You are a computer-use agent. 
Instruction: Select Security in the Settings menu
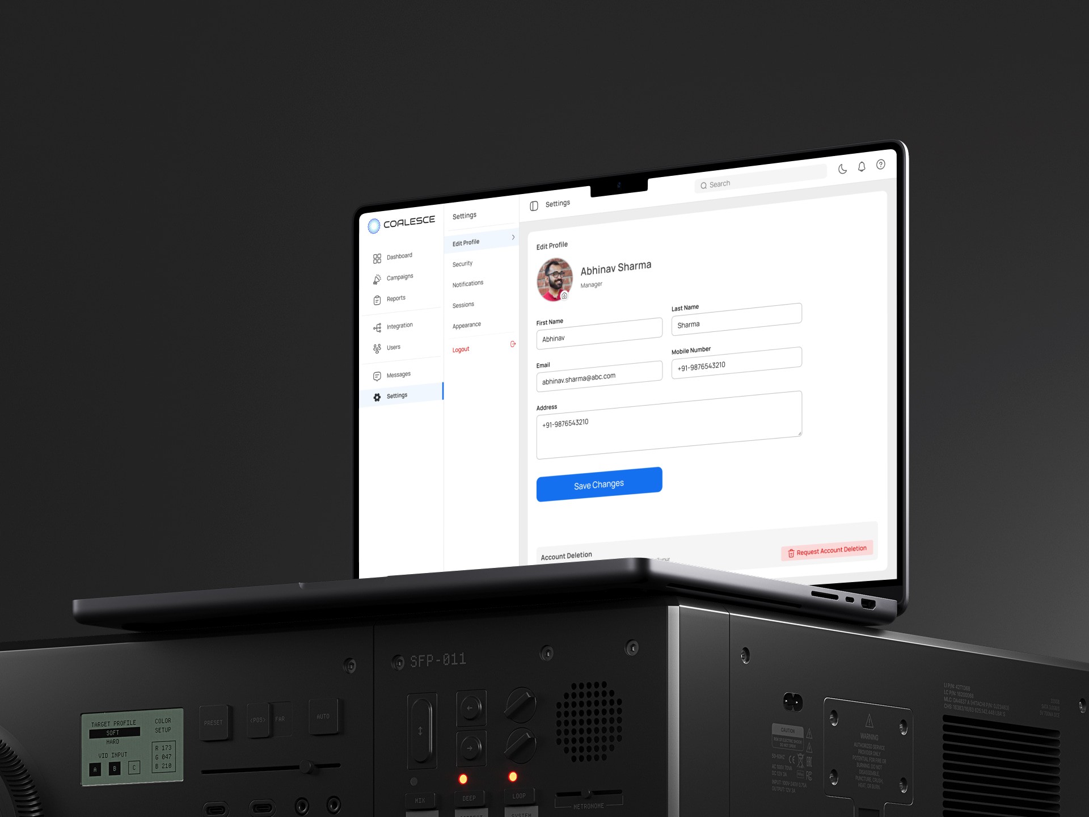[x=462, y=263]
